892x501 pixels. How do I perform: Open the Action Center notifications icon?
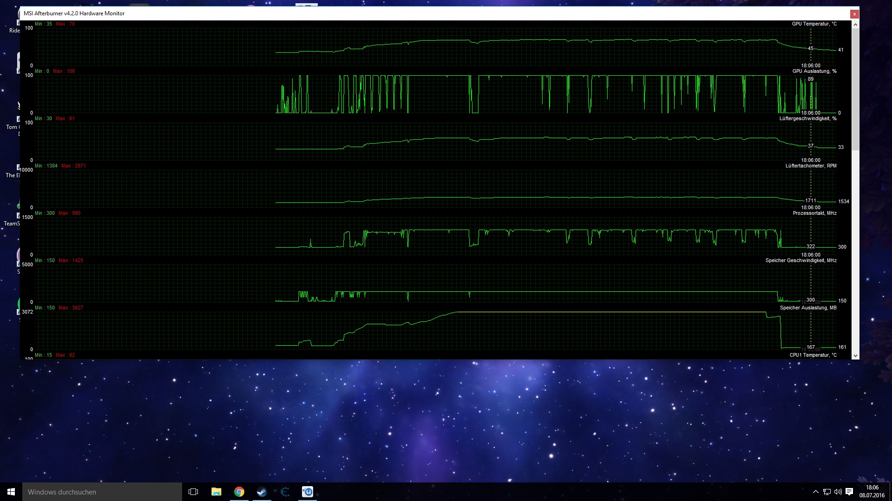pos(849,492)
